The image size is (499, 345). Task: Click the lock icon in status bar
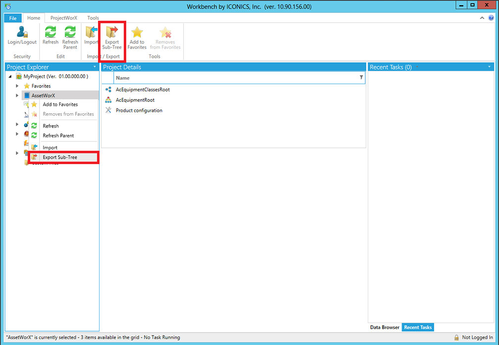(x=456, y=338)
